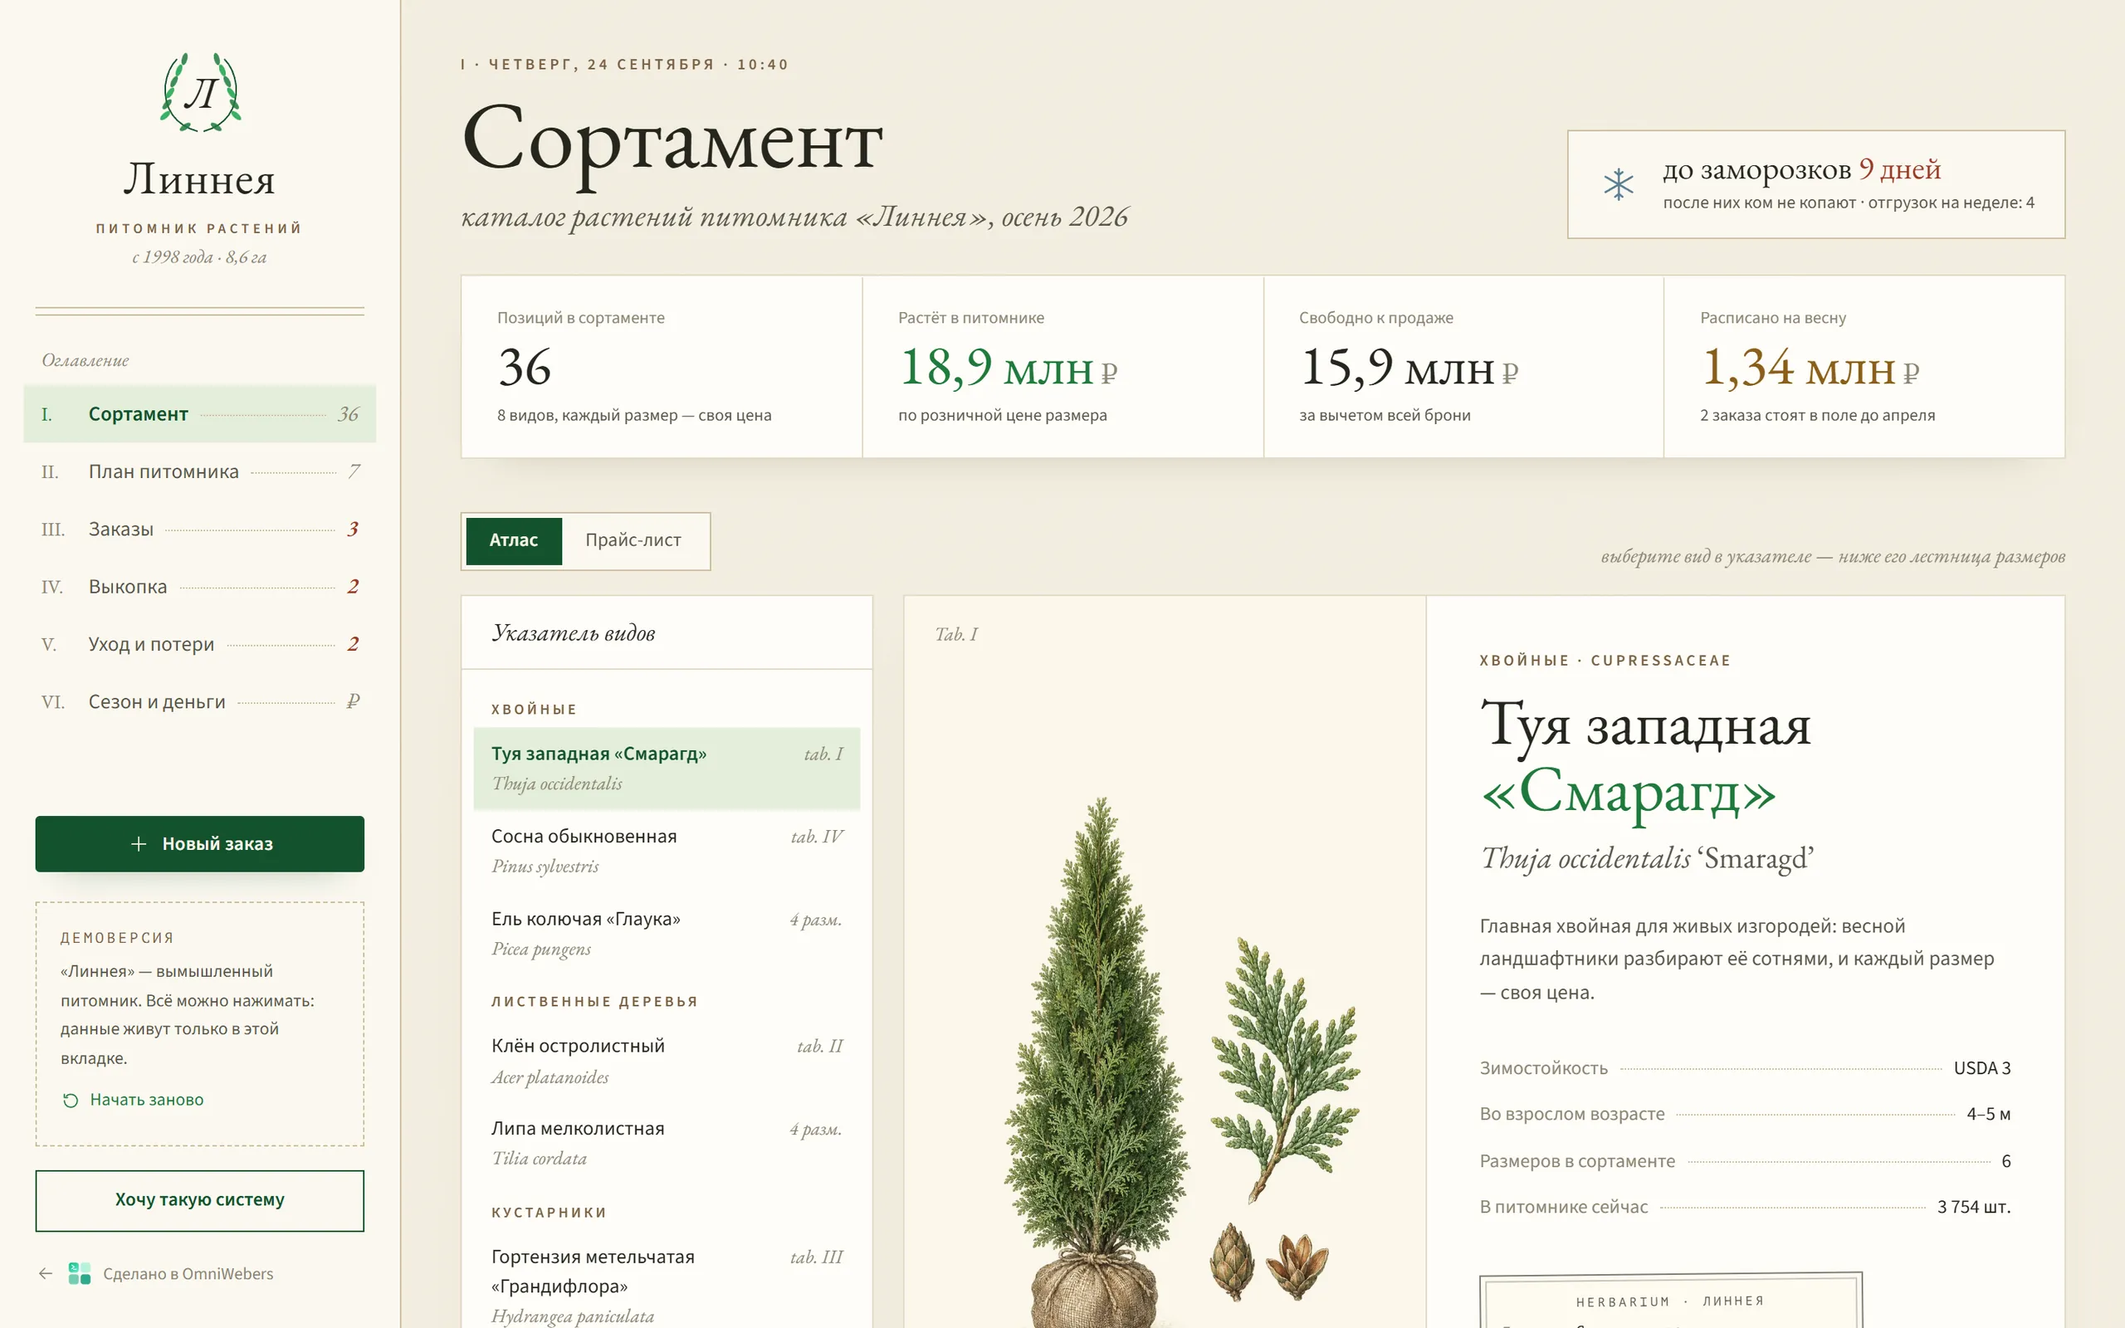Click the Размеров в сортаменте 6 row
The width and height of the screenshot is (2125, 1328).
click(1745, 1161)
